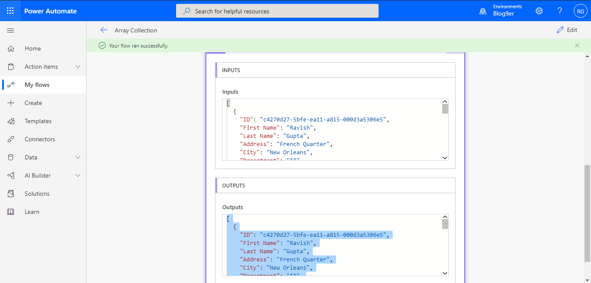The height and width of the screenshot is (283, 591).
Task: Click the INPUTS section header
Action: point(335,70)
